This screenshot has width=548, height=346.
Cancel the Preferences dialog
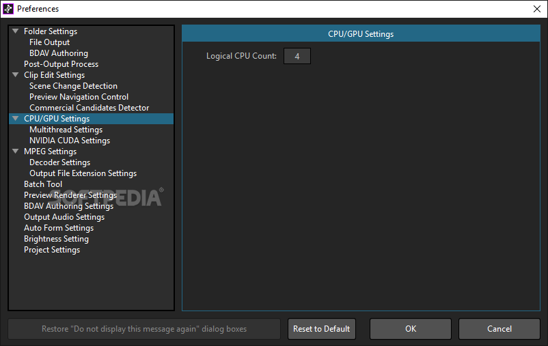coord(499,329)
